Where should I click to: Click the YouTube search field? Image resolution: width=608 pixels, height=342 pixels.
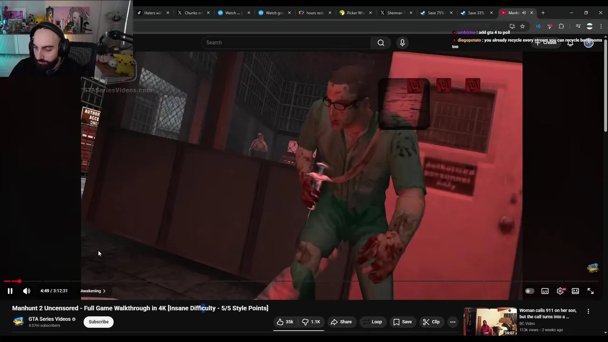[286, 43]
